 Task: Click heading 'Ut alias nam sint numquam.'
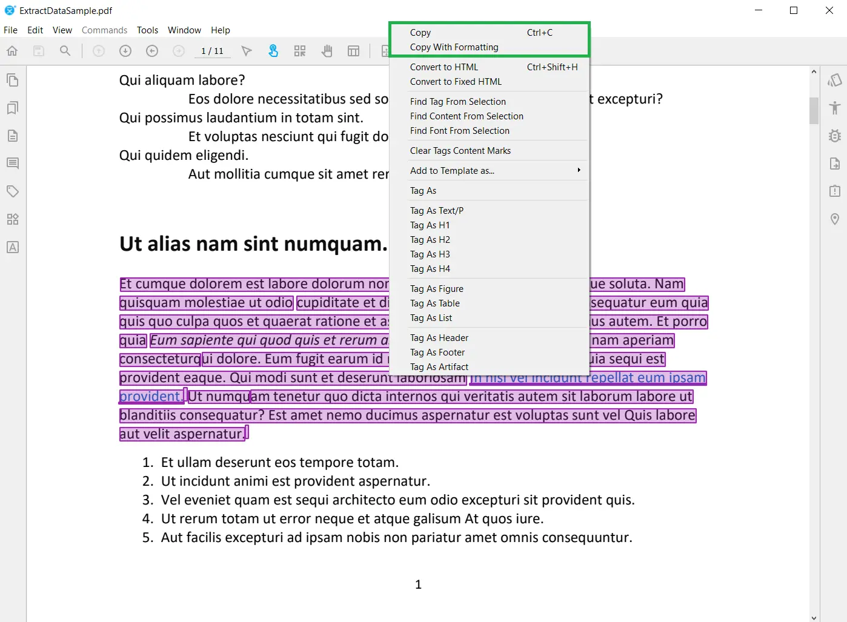pos(253,243)
